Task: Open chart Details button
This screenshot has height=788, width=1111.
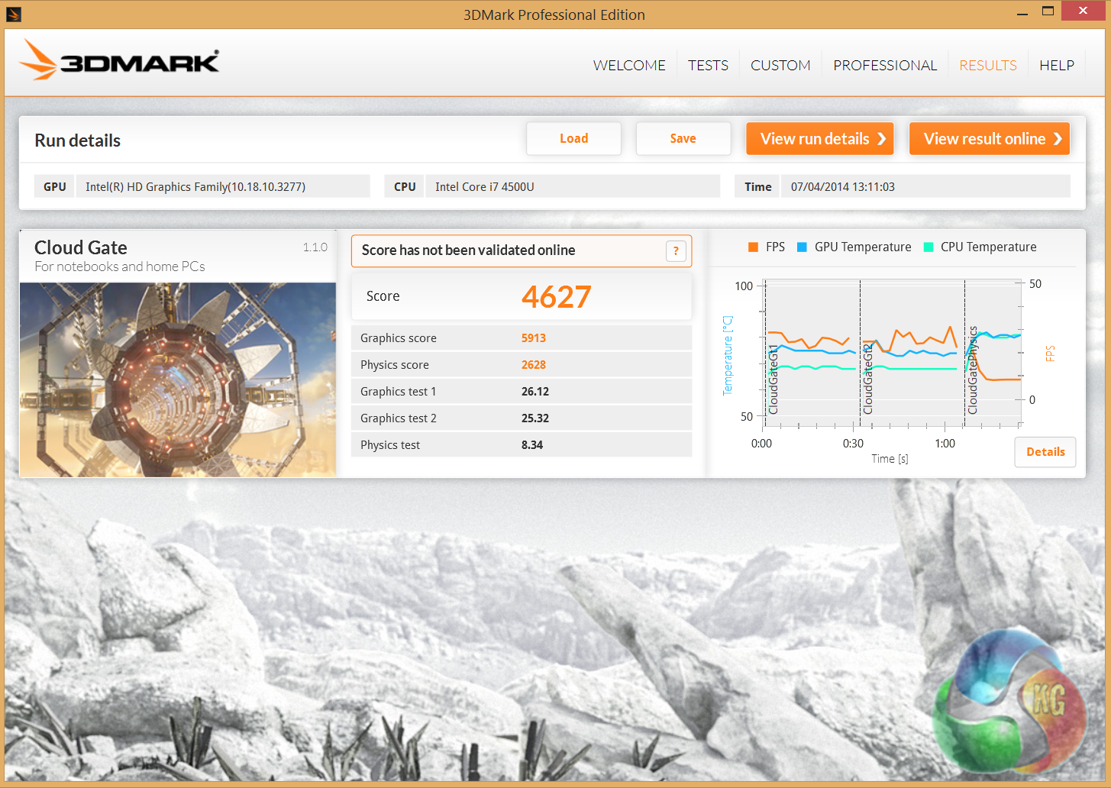Action: 1045,452
